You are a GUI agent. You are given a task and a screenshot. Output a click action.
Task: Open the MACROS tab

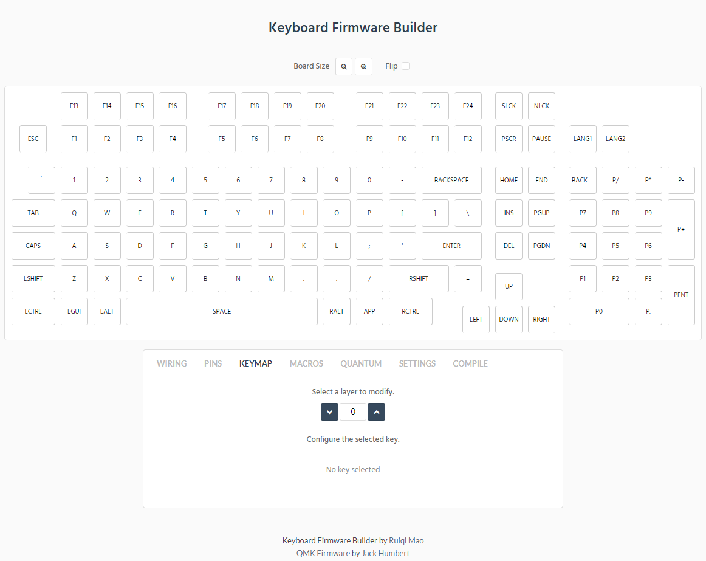[306, 363]
